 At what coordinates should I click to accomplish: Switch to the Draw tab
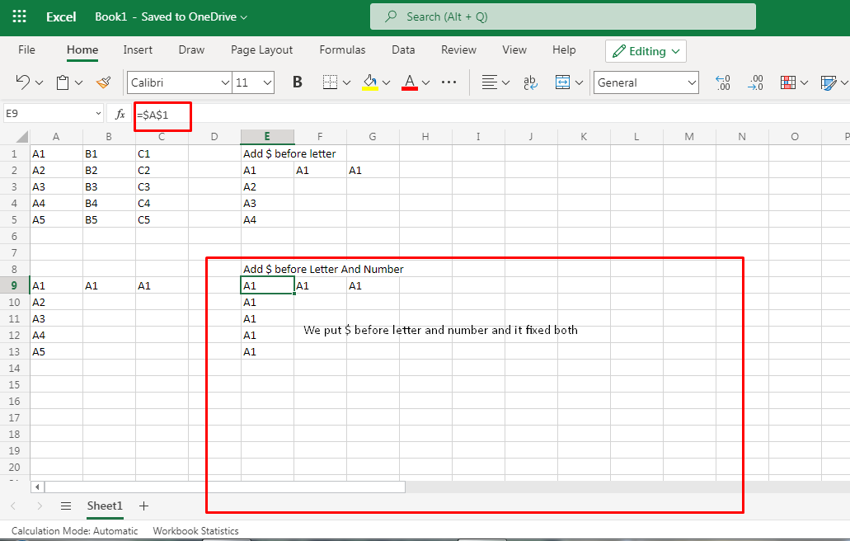pyautogui.click(x=191, y=49)
